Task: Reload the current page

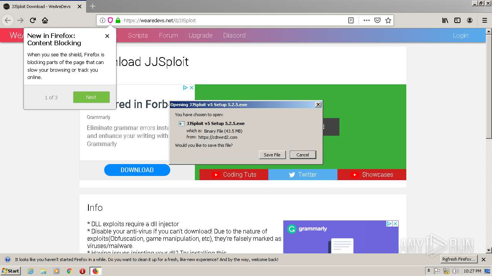Action: coord(33,20)
